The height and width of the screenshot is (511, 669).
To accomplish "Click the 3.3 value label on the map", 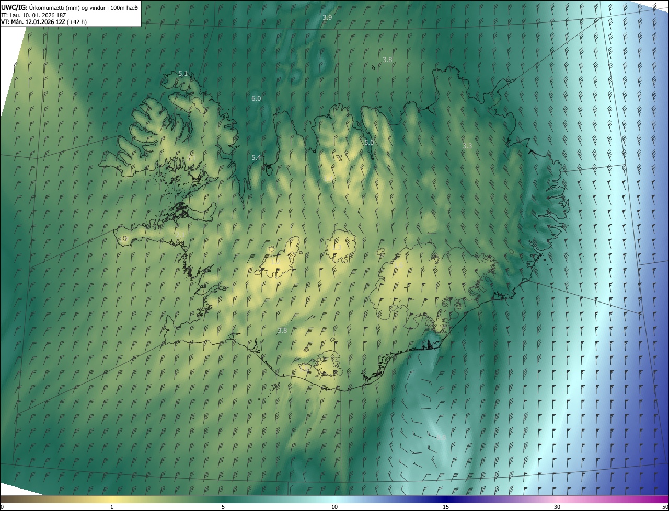I will 467,146.
